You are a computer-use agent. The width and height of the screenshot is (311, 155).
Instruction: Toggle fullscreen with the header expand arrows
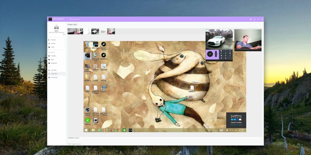pyautogui.click(x=258, y=19)
